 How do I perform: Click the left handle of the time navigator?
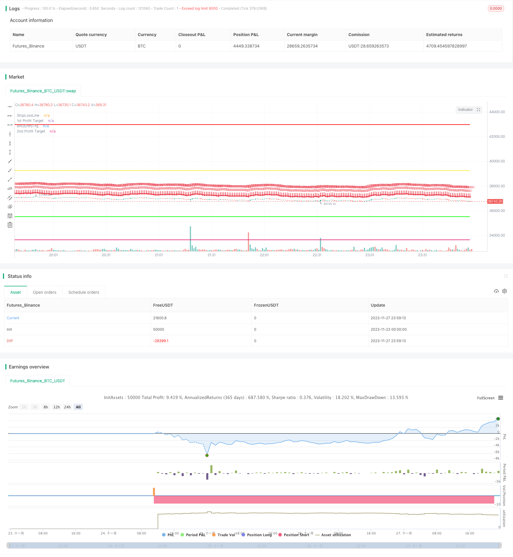tap(8, 545)
